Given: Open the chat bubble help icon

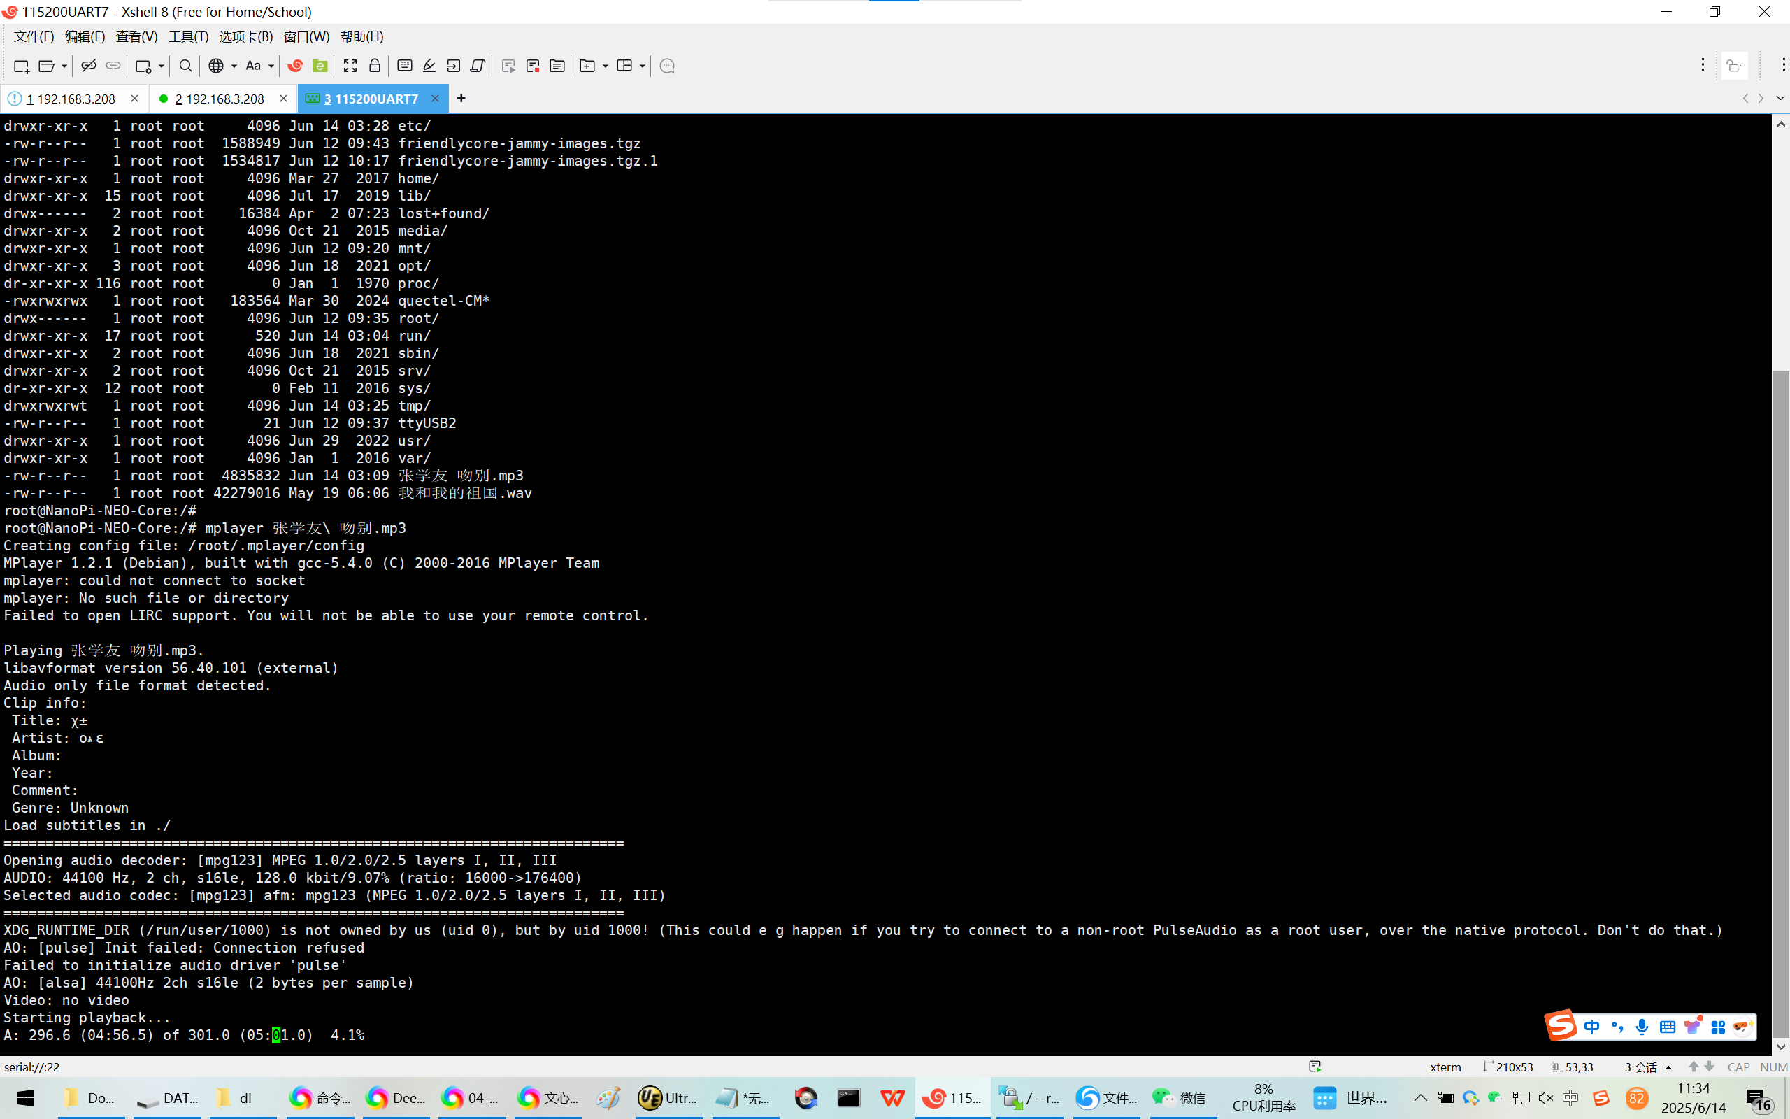Looking at the screenshot, I should tap(666, 66).
